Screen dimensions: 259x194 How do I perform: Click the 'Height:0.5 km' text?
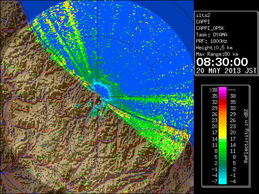214,48
